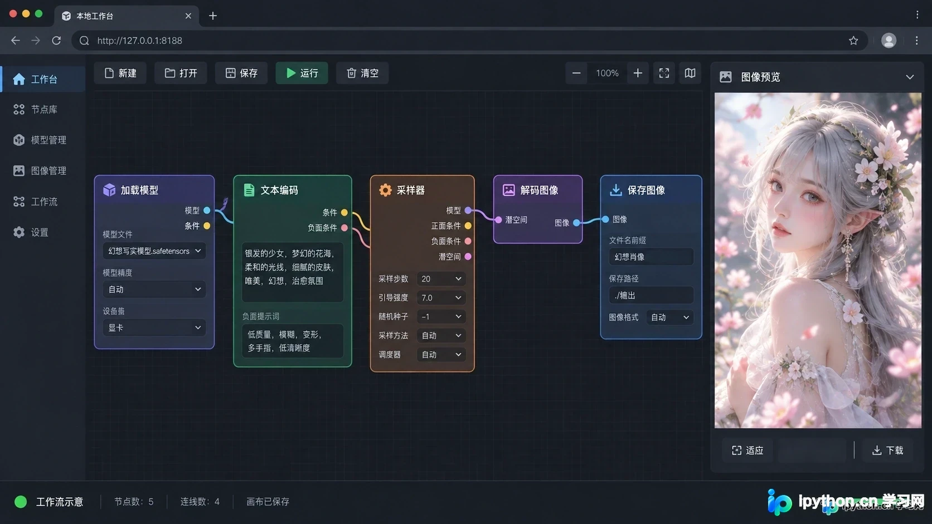The width and height of the screenshot is (932, 524).
Task: Open the 调度器 dropdown
Action: tap(441, 354)
